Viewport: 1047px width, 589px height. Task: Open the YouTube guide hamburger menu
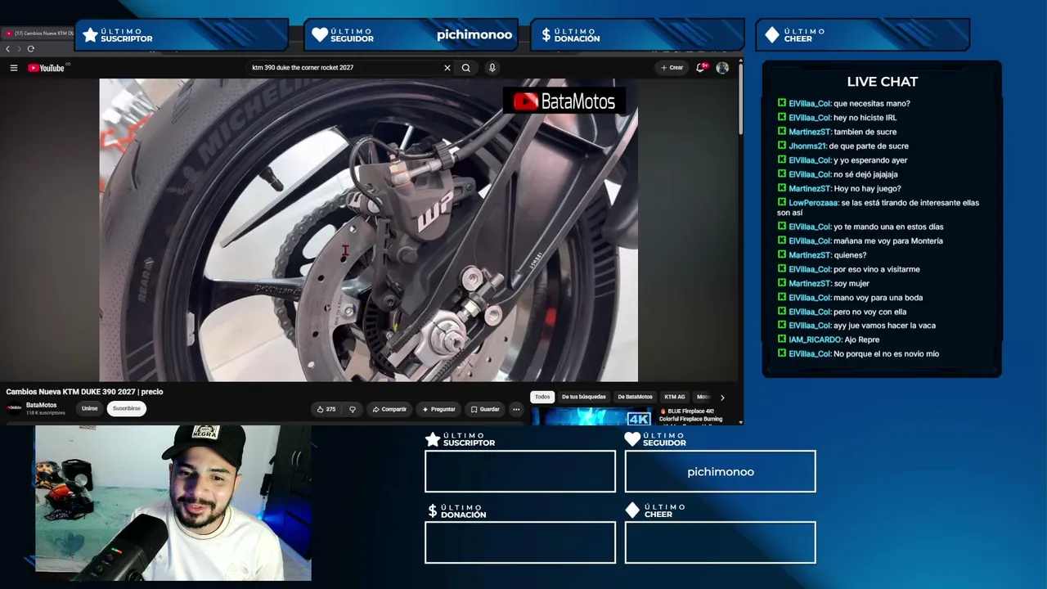14,68
